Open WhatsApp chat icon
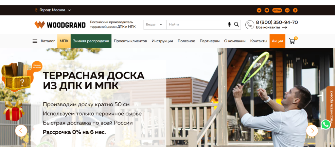The height and width of the screenshot is (147, 335). coord(326,125)
